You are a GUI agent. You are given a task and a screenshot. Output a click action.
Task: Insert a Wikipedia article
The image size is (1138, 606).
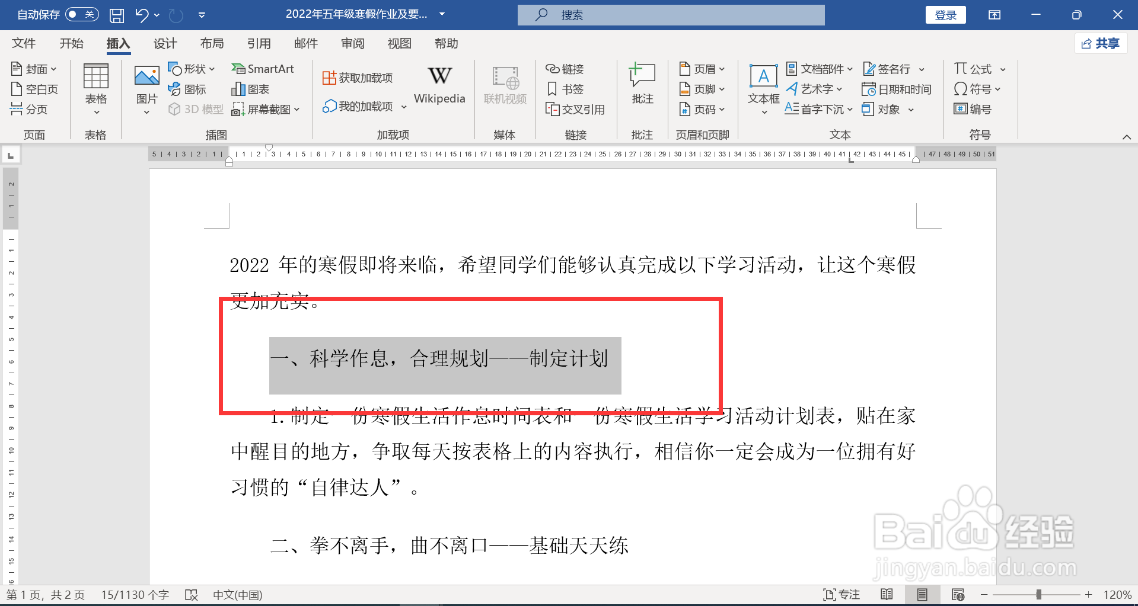[439, 85]
